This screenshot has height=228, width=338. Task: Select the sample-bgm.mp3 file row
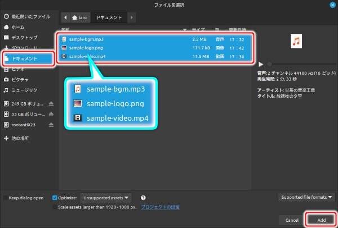click(x=155, y=39)
